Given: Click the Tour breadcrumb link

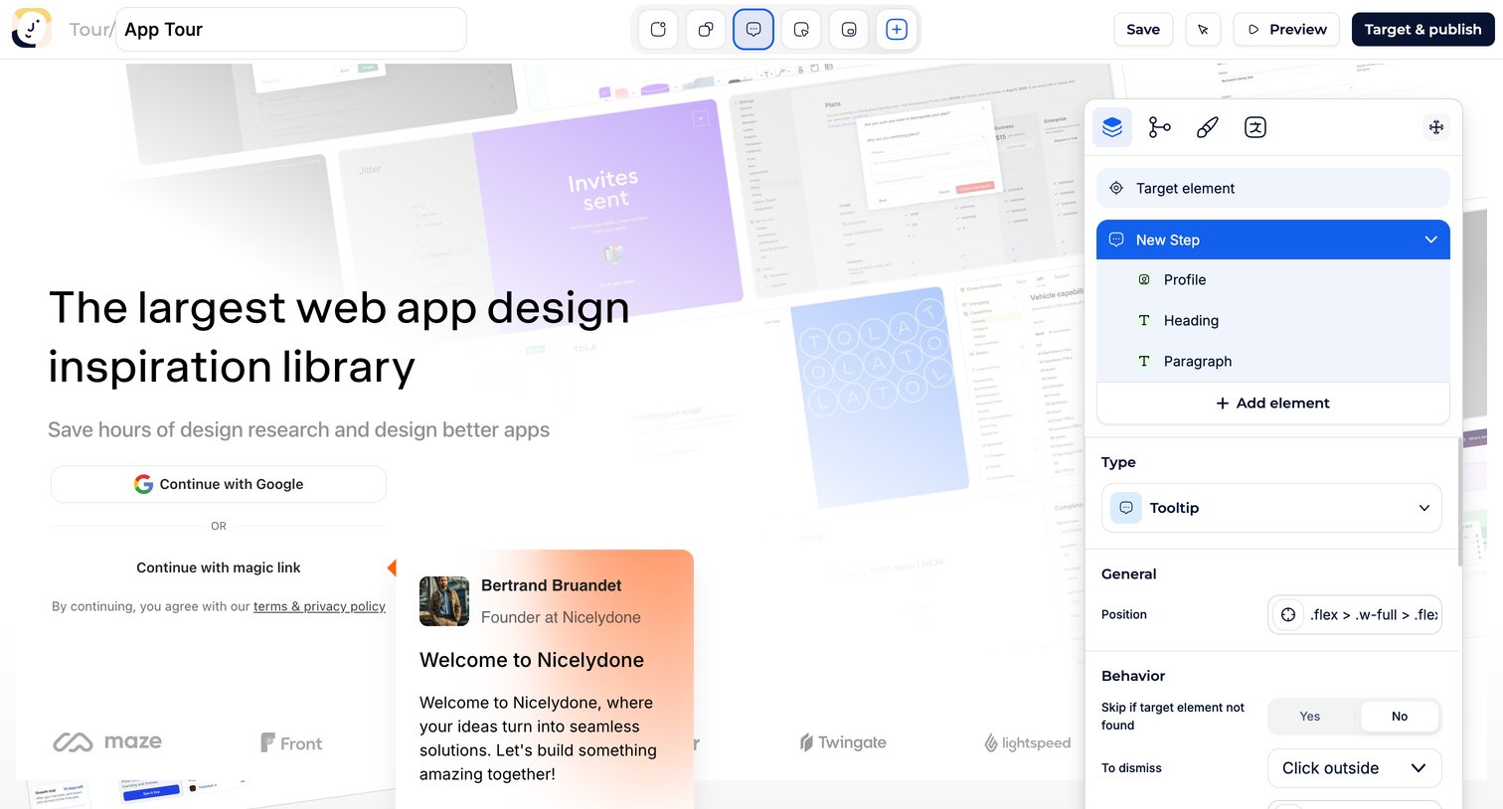Looking at the screenshot, I should [89, 30].
